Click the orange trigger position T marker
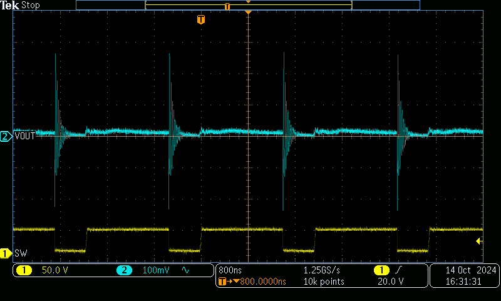This screenshot has height=301, width=501. tap(200, 19)
